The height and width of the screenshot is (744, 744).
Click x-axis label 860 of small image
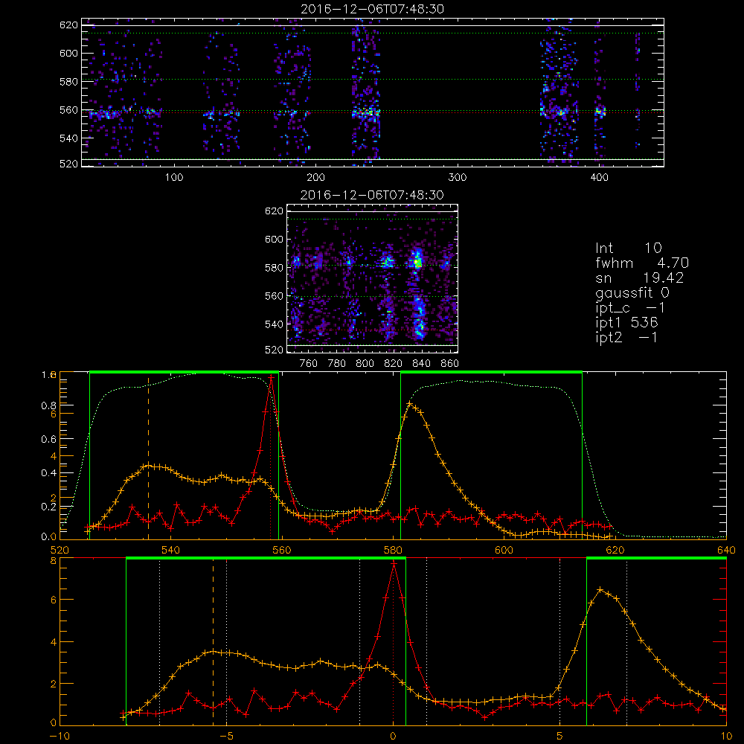[449, 364]
